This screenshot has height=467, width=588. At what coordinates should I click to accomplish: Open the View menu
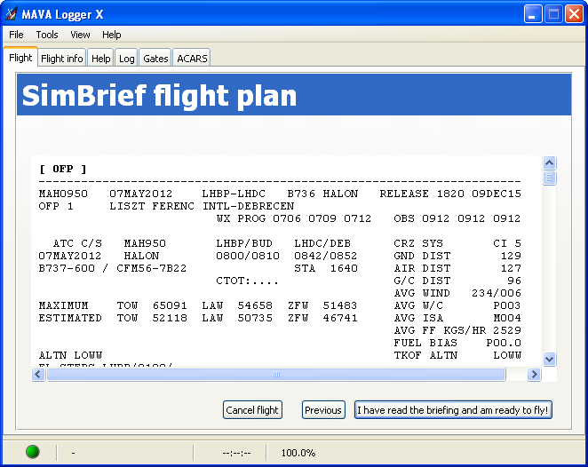coord(80,35)
